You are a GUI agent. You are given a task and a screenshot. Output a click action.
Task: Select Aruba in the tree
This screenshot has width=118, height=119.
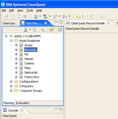pyautogui.click(x=28, y=45)
